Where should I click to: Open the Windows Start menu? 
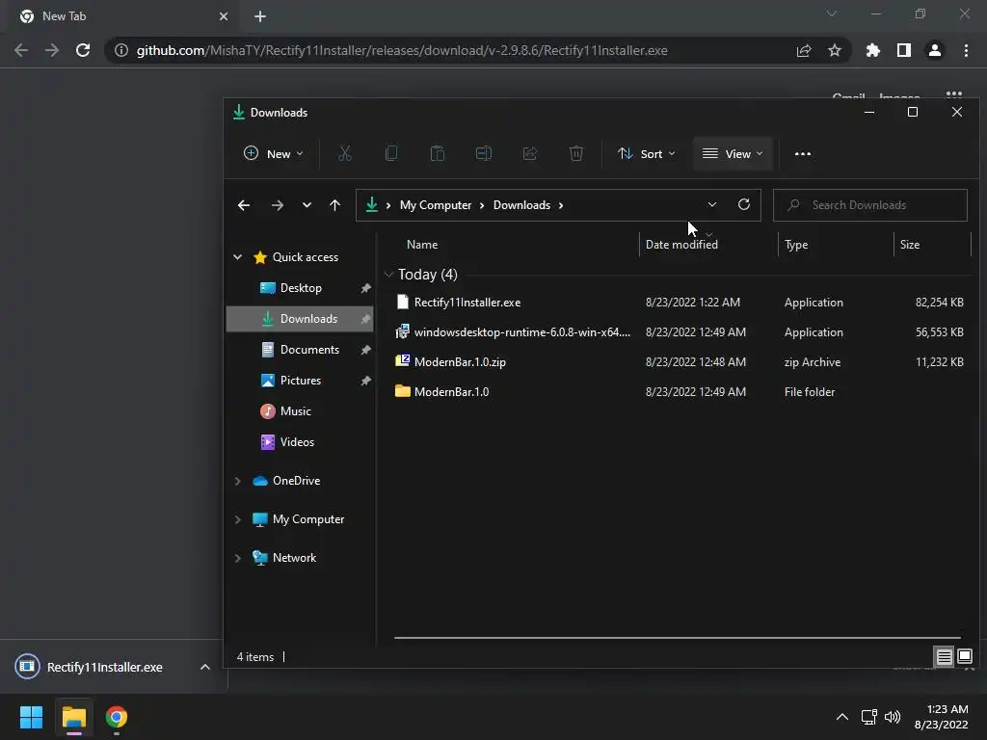[x=31, y=717]
